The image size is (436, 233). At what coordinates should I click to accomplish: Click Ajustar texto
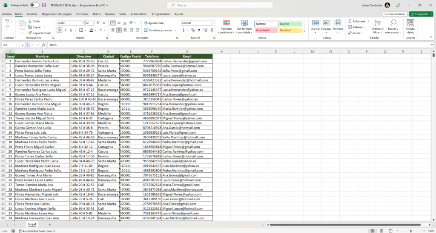click(x=154, y=23)
